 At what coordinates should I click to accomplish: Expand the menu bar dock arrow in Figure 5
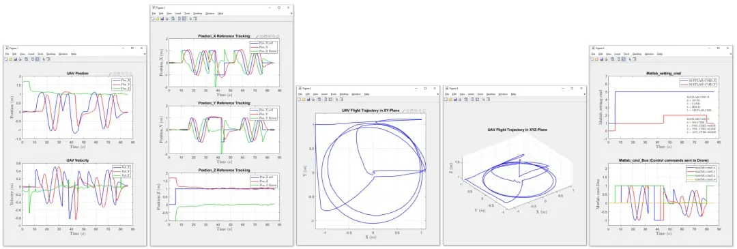coord(730,54)
